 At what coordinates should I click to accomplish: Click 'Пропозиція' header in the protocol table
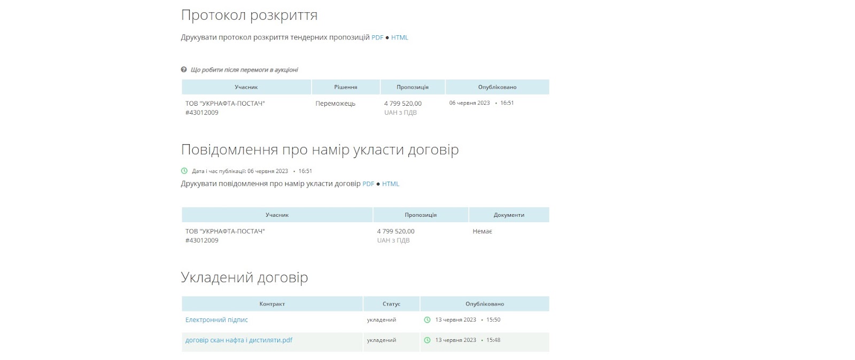413,87
